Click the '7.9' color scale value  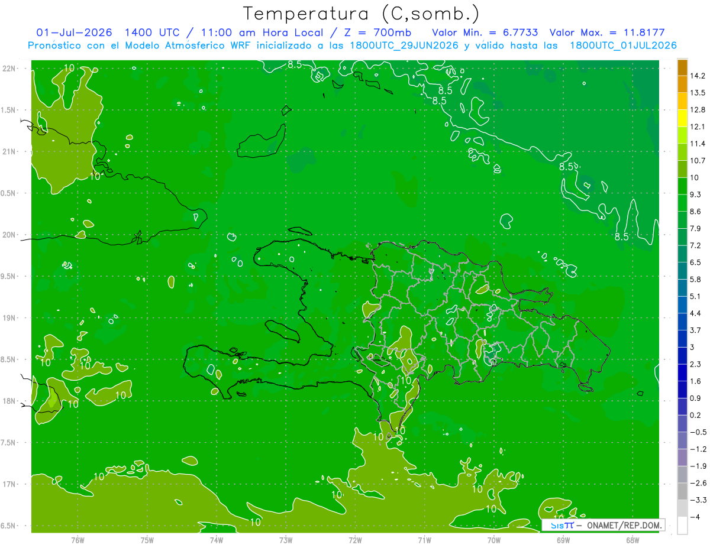point(696,229)
